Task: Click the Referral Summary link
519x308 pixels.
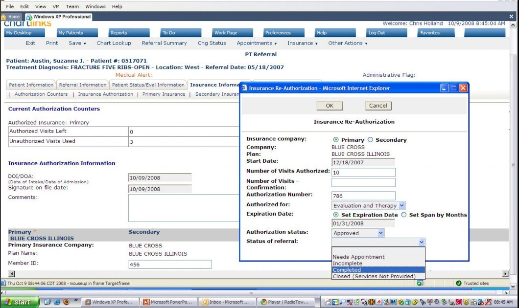Action: tap(164, 44)
